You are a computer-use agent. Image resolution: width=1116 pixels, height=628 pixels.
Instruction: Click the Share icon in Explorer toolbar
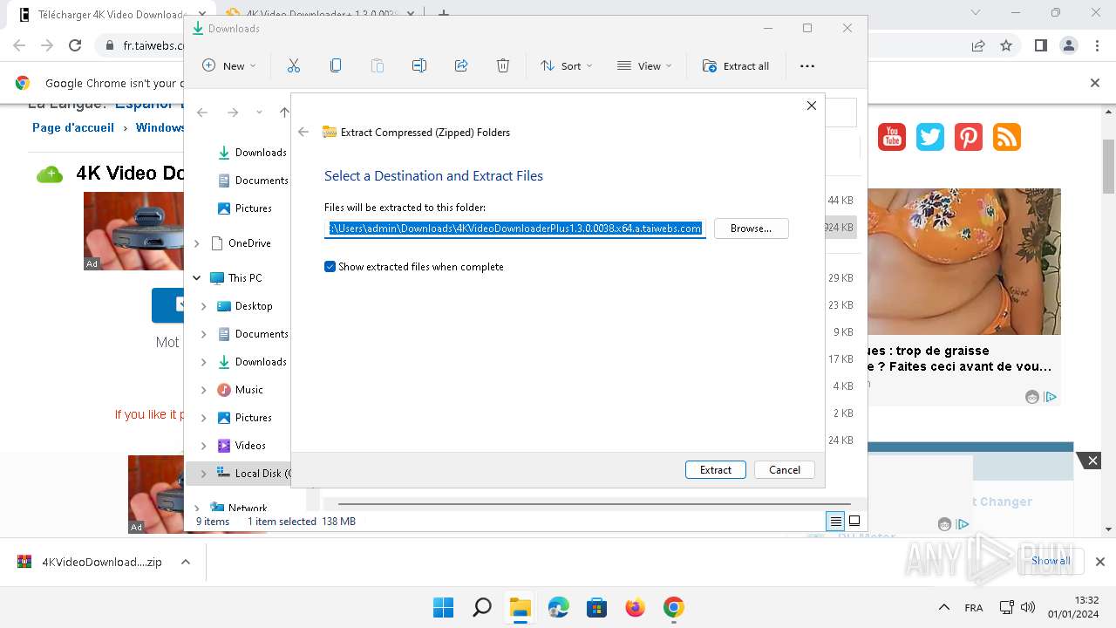tap(461, 65)
